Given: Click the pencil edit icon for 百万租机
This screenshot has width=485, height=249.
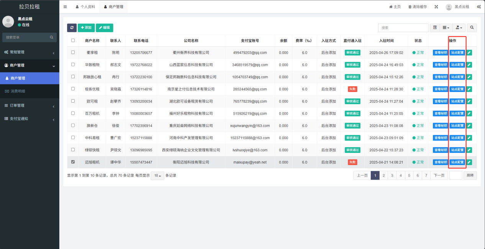Looking at the screenshot, I should [x=469, y=113].
